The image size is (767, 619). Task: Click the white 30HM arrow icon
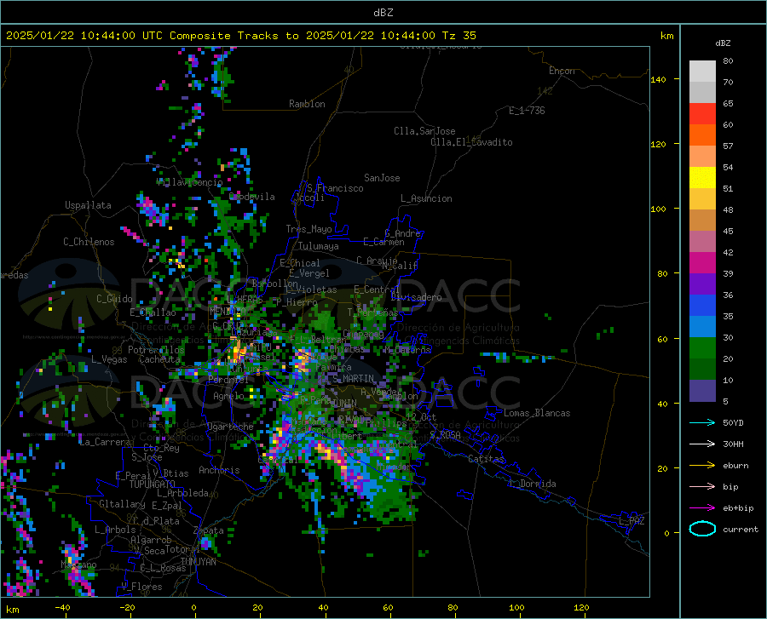[x=702, y=444]
